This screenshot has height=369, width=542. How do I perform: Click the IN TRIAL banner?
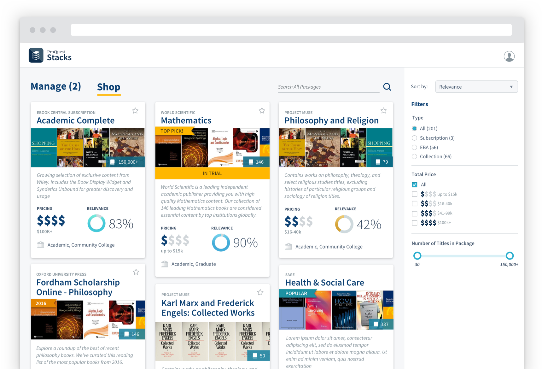[212, 173]
